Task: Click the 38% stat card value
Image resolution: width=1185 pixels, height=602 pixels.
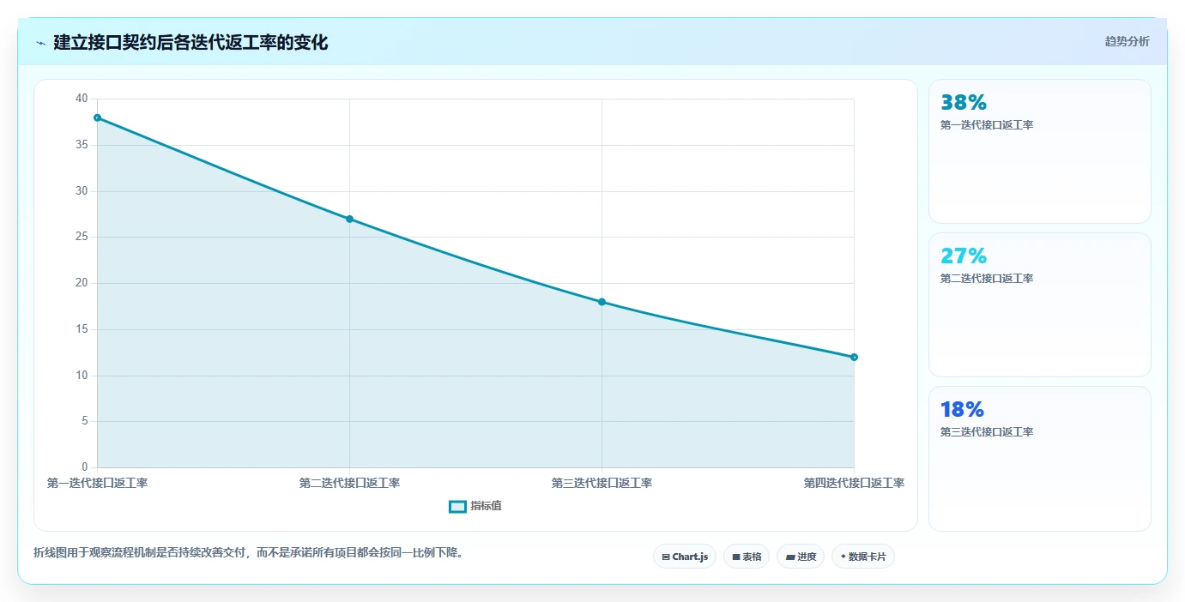Action: tap(964, 103)
